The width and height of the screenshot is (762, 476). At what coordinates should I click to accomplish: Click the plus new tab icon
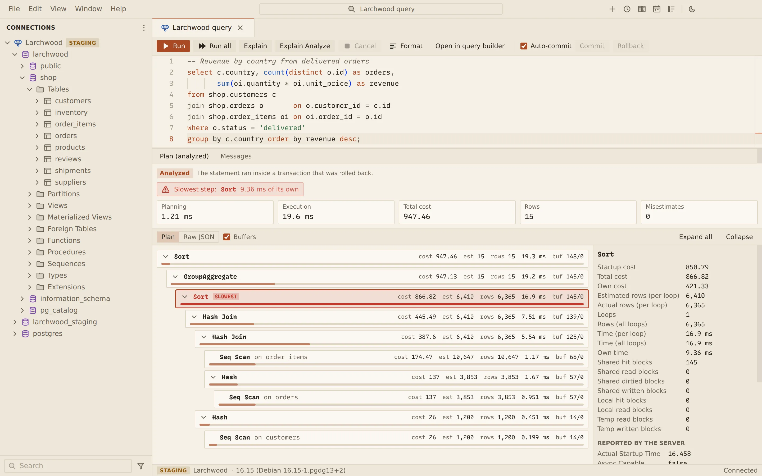[x=612, y=9]
